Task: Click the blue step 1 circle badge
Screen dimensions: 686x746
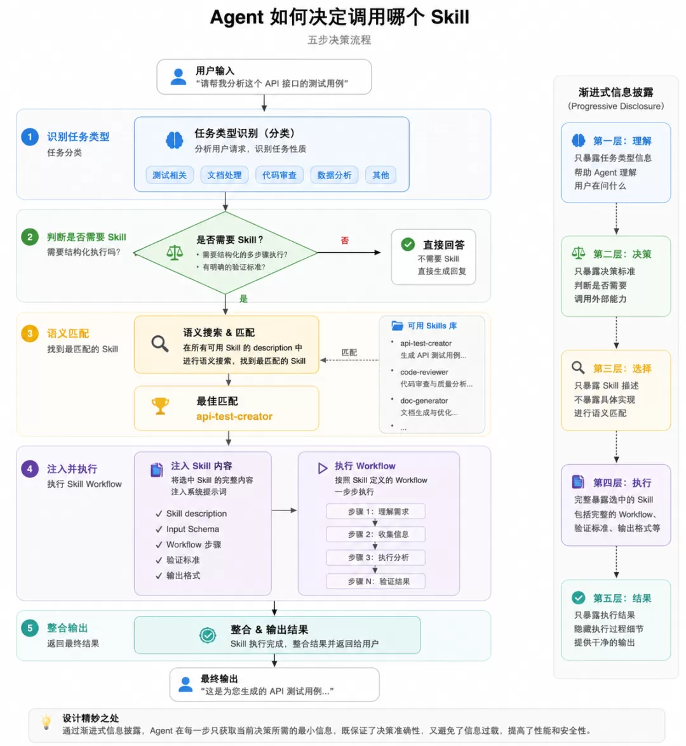Action: tap(29, 137)
